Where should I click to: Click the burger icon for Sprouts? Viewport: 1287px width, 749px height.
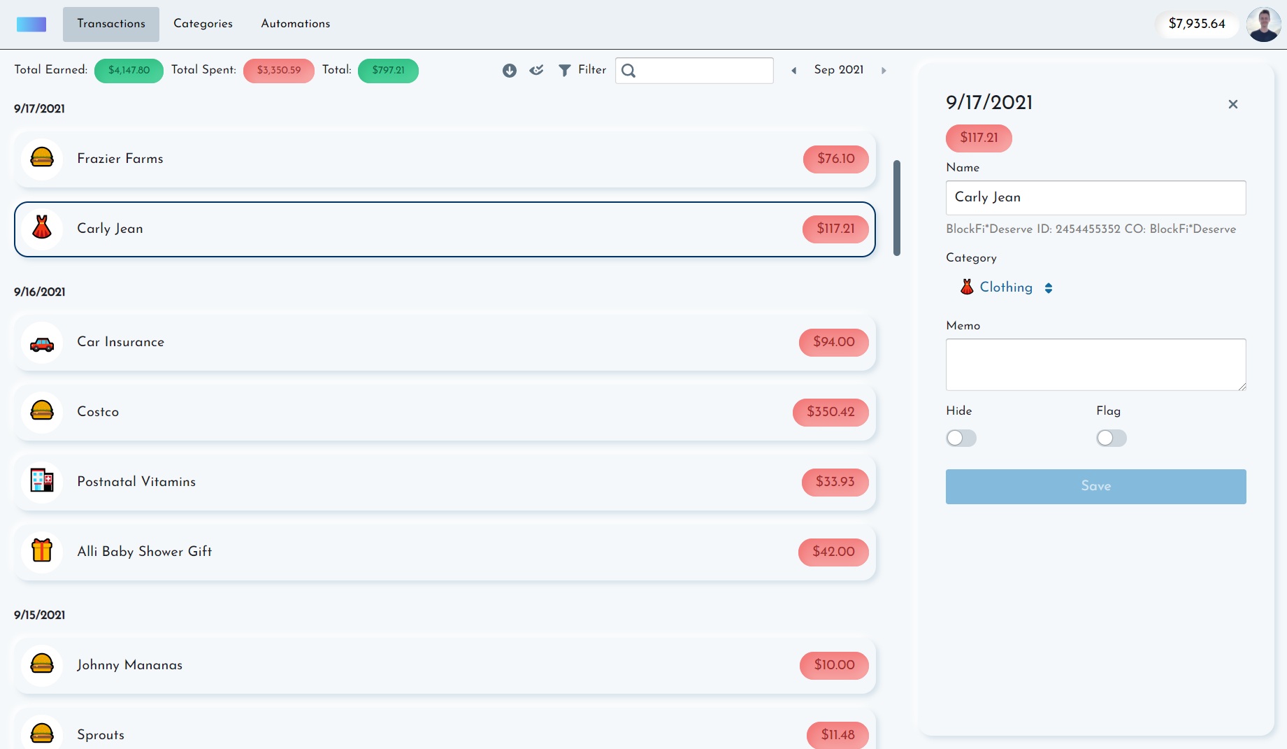pyautogui.click(x=42, y=733)
